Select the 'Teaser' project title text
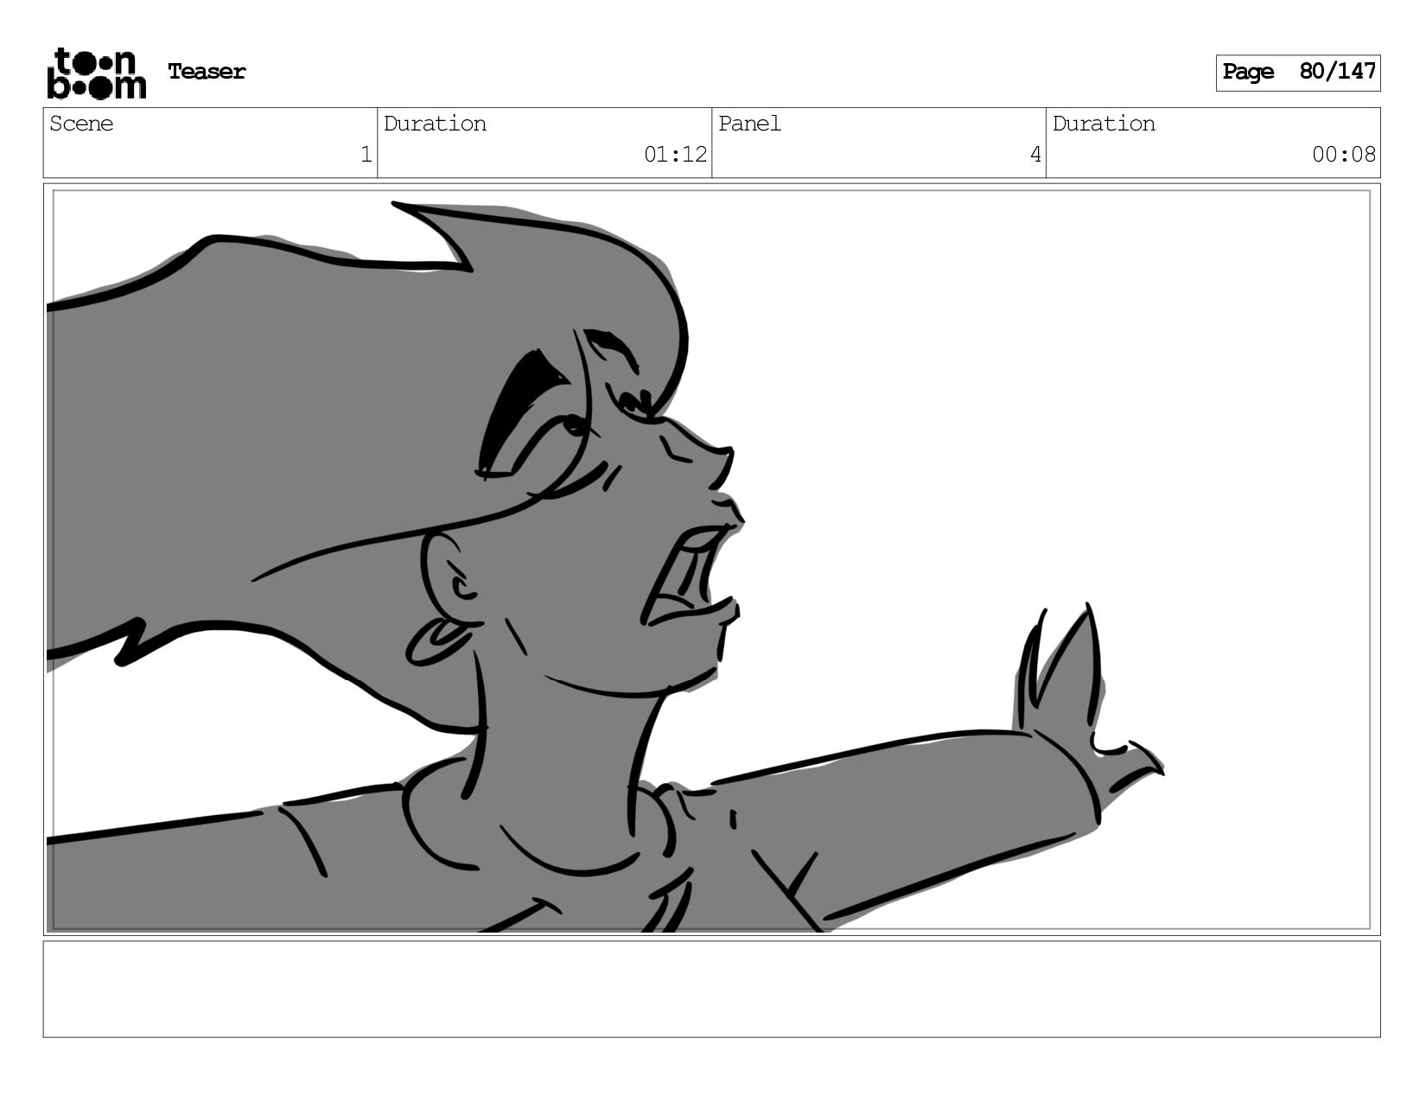Image resolution: width=1426 pixels, height=1102 pixels. (207, 72)
